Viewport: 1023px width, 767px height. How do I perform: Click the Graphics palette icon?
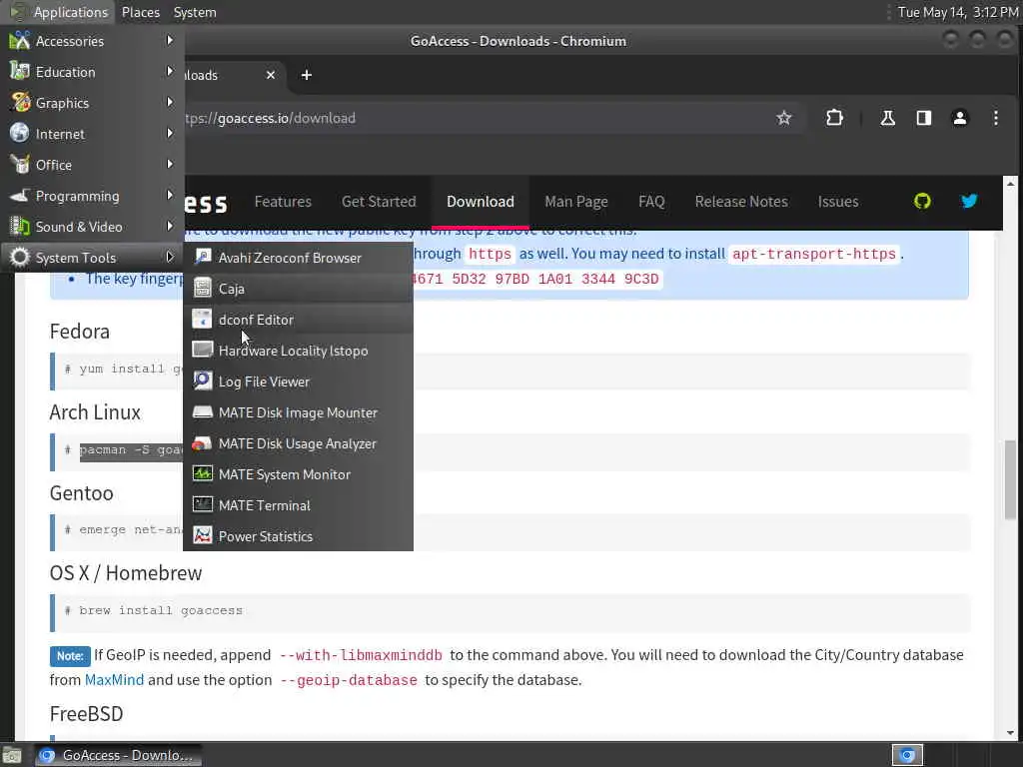pos(20,103)
